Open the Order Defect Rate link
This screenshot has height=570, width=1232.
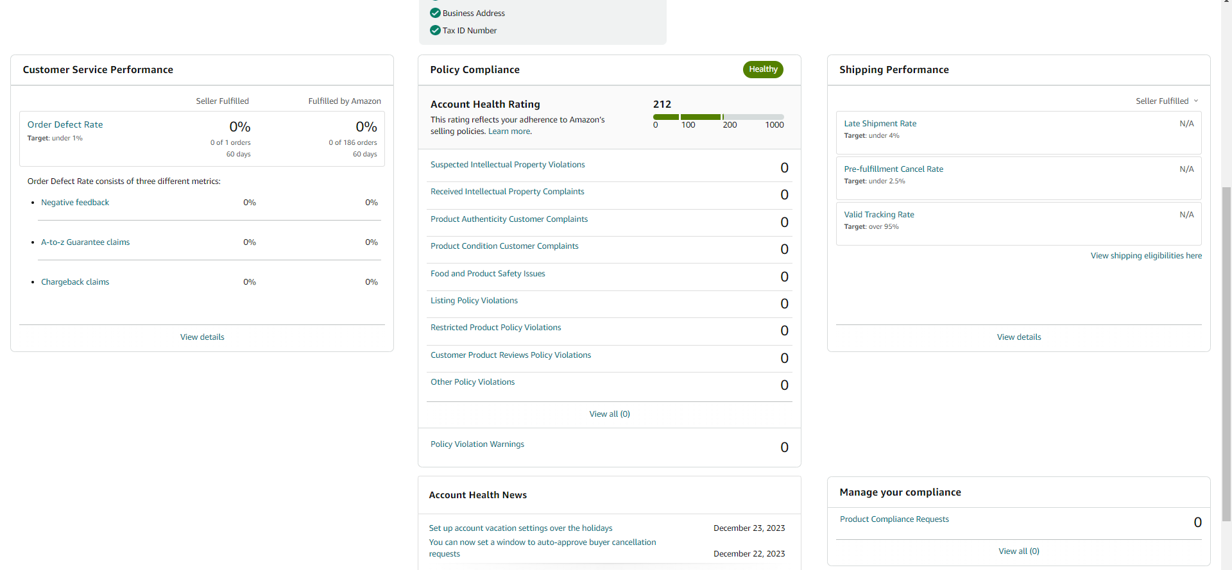click(x=65, y=124)
